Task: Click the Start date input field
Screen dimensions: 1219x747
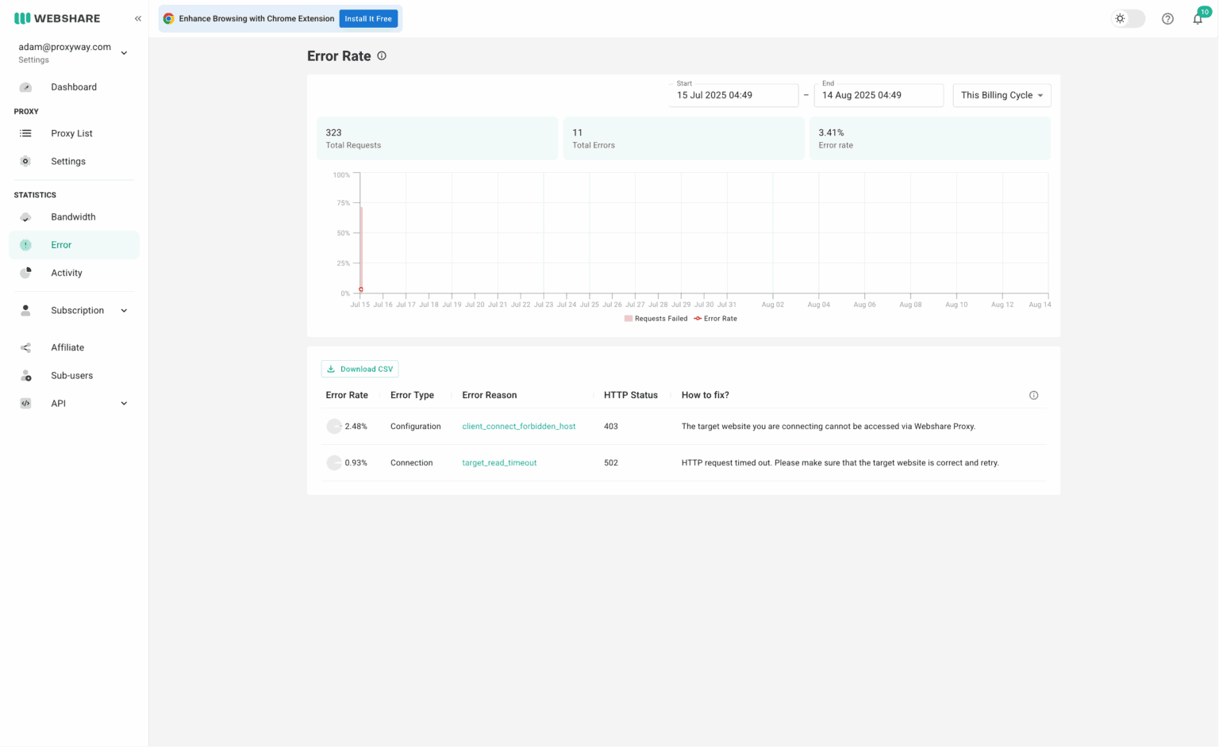Action: (733, 95)
